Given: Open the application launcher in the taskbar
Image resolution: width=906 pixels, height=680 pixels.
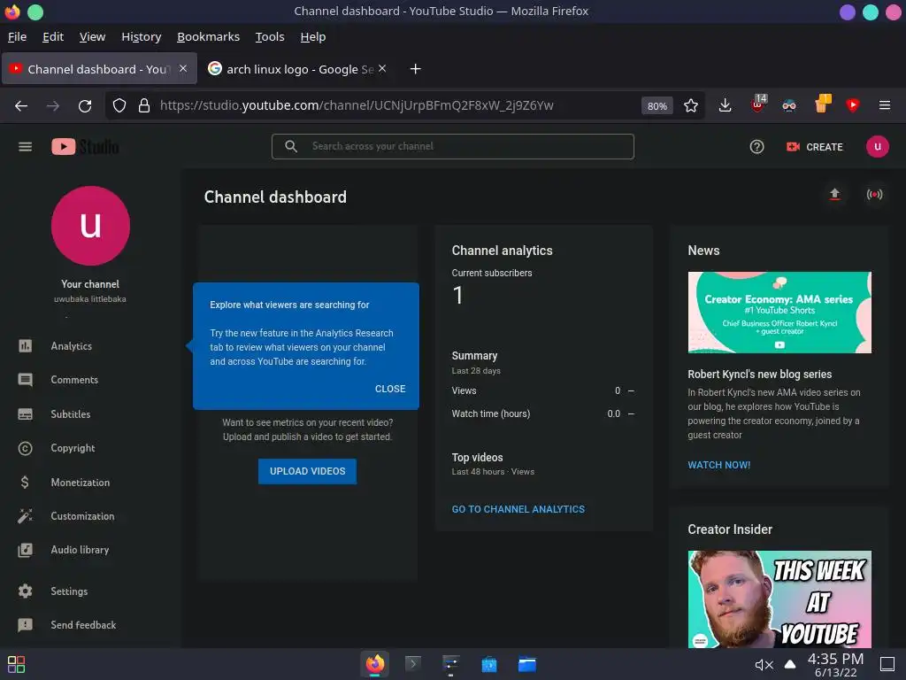Looking at the screenshot, I should click(x=16, y=664).
